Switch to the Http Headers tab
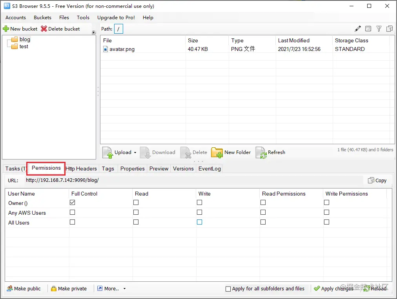Screen dimensions: 397x299 (81, 169)
